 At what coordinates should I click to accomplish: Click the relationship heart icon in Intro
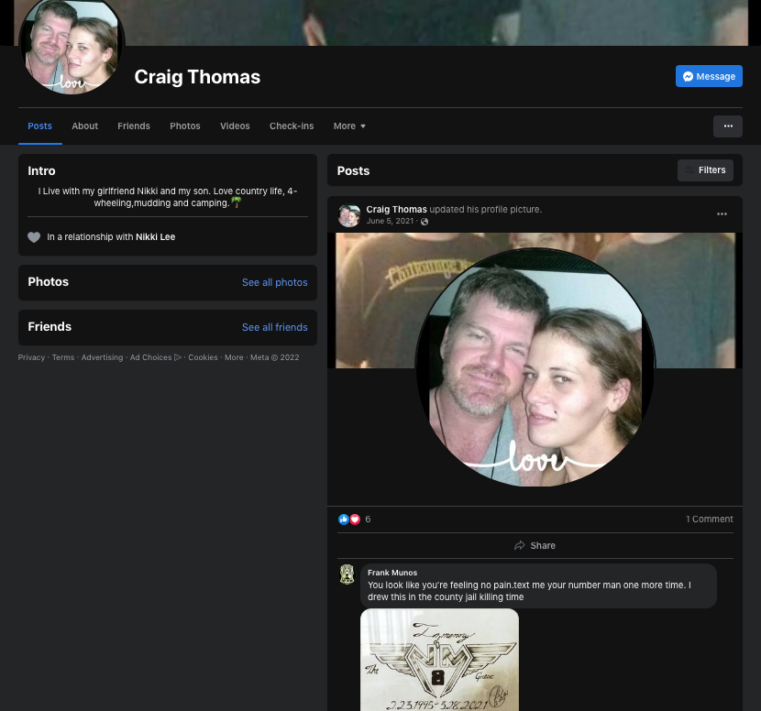pyautogui.click(x=34, y=237)
